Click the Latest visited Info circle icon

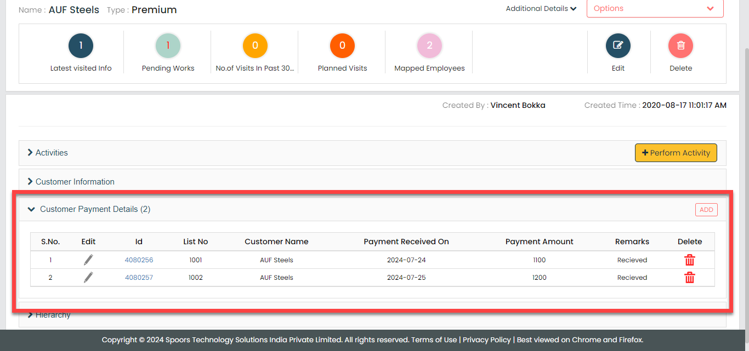point(81,46)
